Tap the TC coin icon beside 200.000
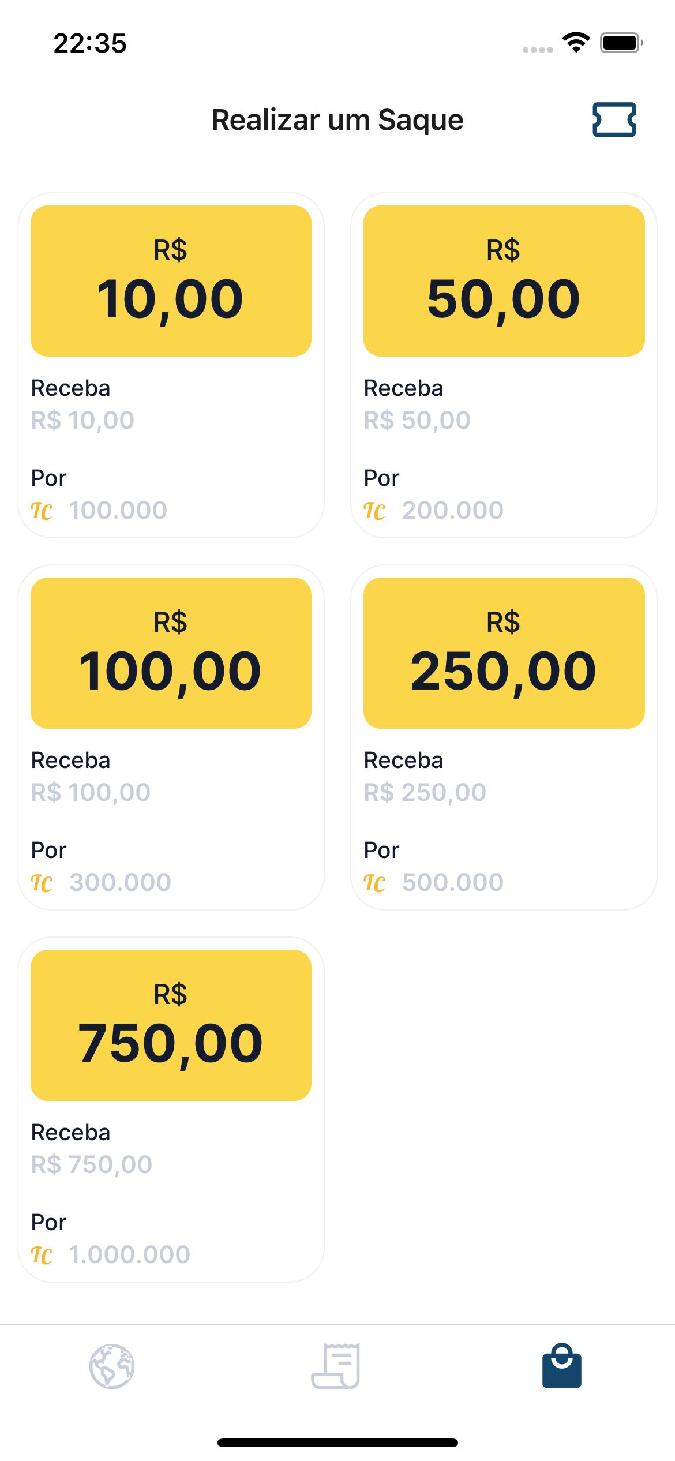 374,511
